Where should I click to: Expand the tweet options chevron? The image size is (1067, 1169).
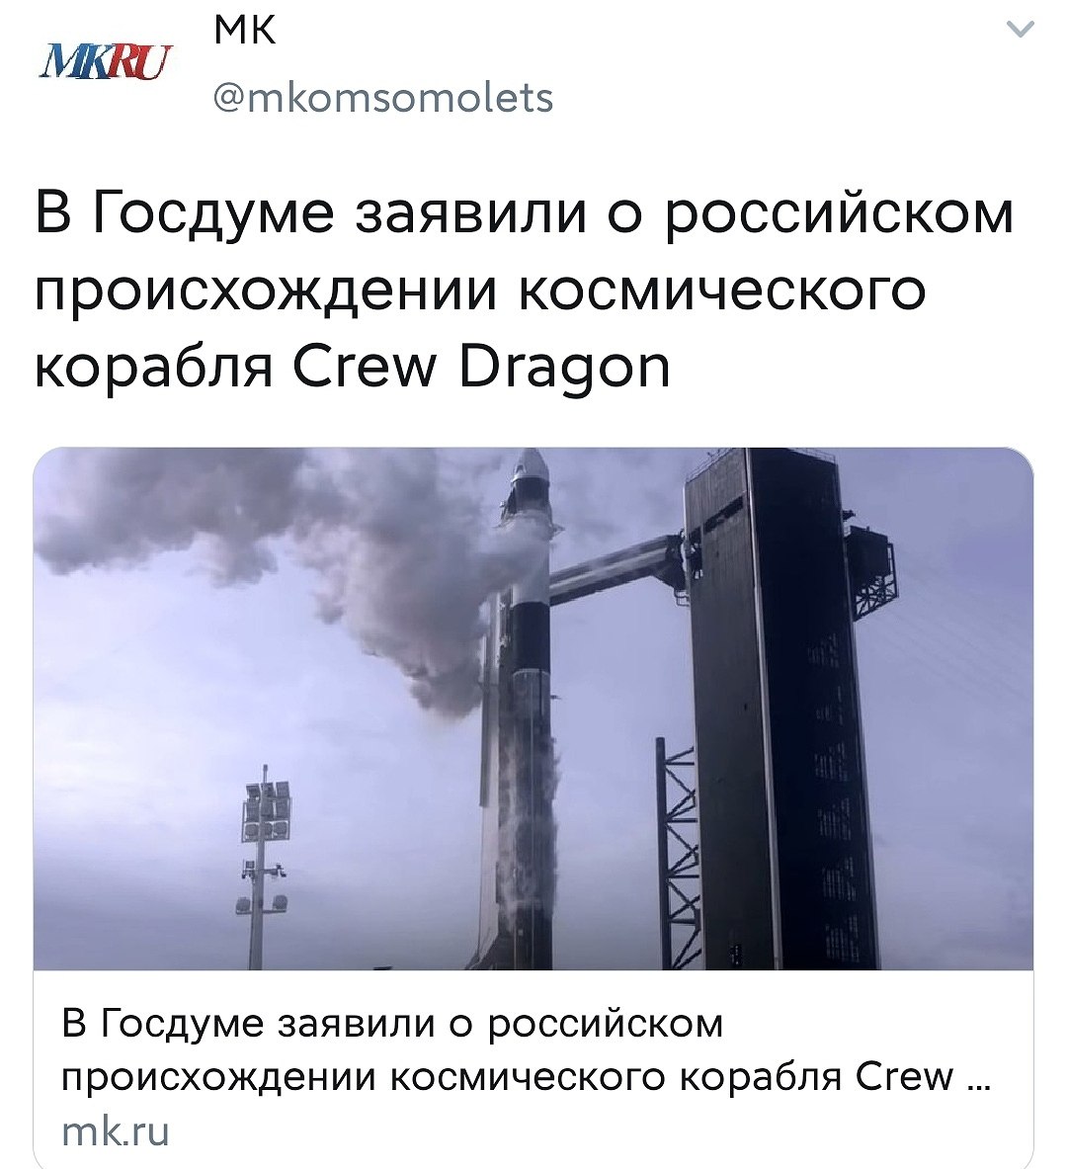pyautogui.click(x=1020, y=29)
